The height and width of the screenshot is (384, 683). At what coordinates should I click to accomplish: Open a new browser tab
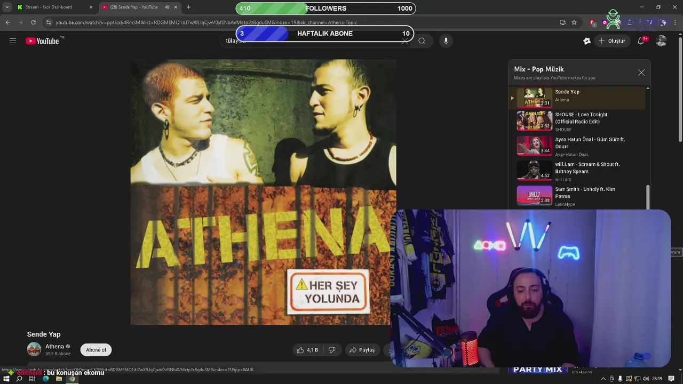(x=188, y=7)
